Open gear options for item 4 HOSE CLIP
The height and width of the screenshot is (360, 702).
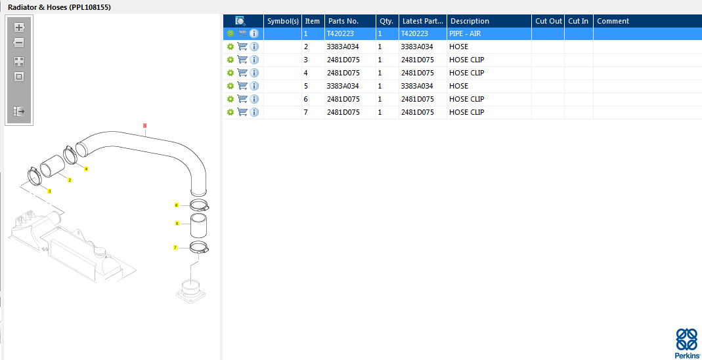pyautogui.click(x=230, y=72)
